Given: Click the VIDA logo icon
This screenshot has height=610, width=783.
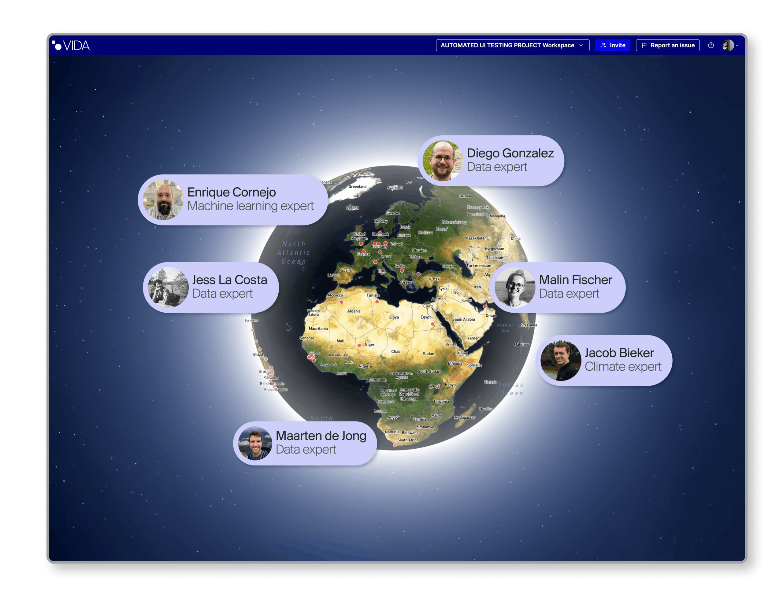Looking at the screenshot, I should (57, 45).
